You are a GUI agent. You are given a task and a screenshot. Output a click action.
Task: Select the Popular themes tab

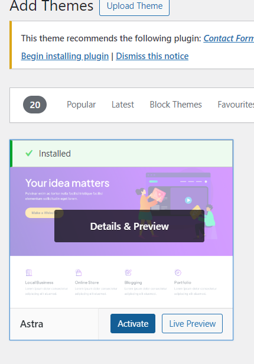click(81, 105)
